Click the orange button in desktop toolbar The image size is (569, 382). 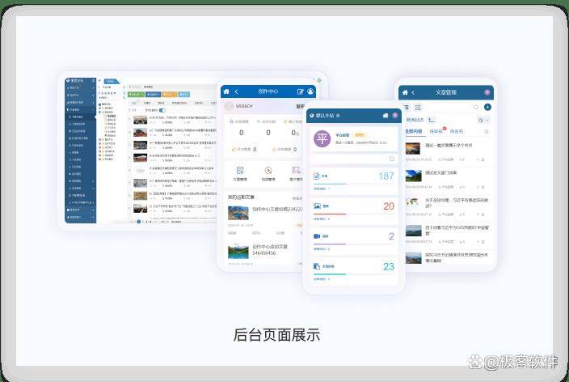[169, 95]
